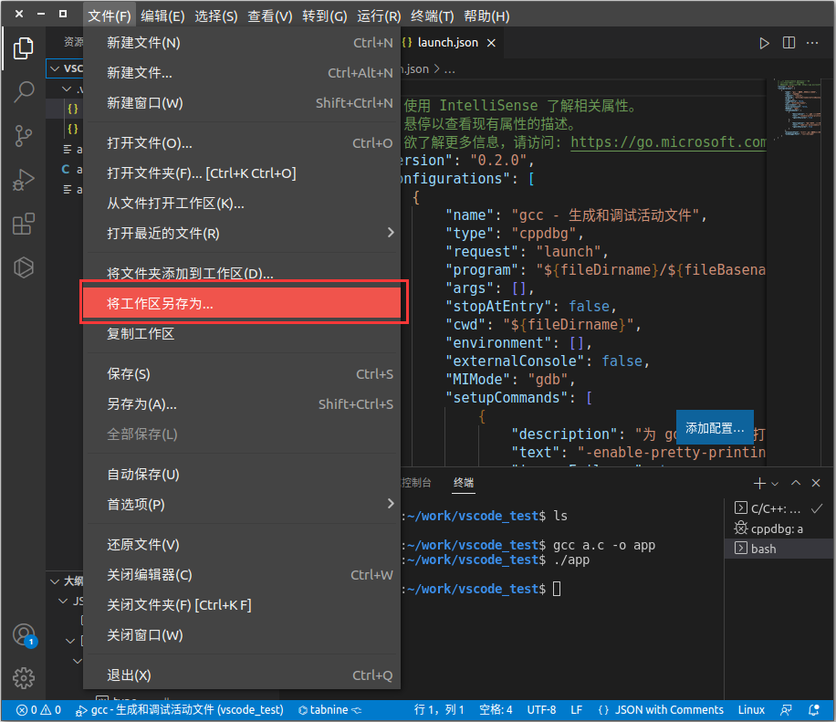Viewport: 836px width, 722px height.
Task: Collapse the 大纲 outline section chevron
Action: (x=55, y=581)
